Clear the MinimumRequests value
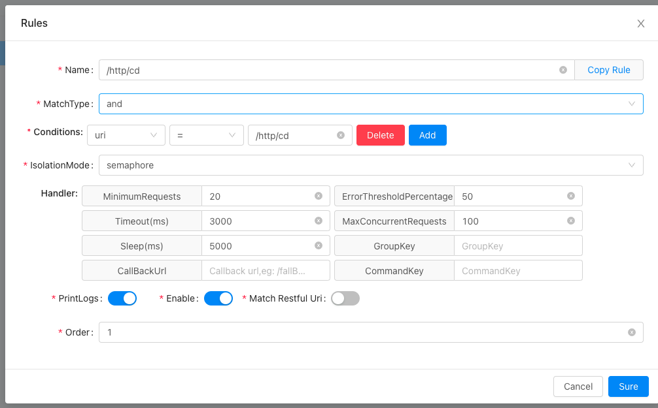 [x=319, y=196]
